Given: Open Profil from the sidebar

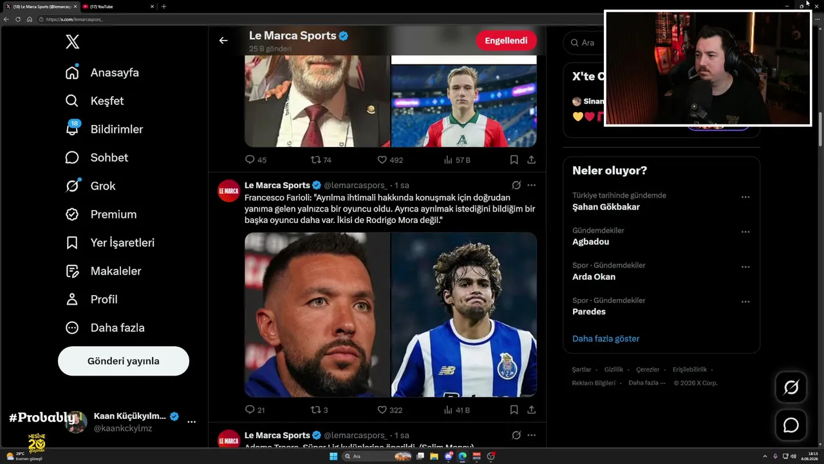Looking at the screenshot, I should coord(91,300).
